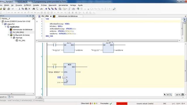The height and width of the screenshot is (105, 187).
Task: Click the Print icon in the toolbar
Action: [x=8, y=9]
